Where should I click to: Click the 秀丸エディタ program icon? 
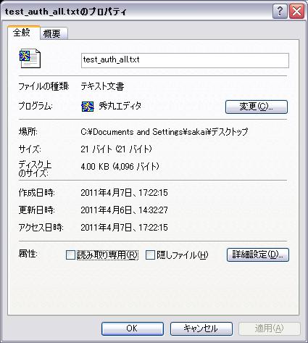pos(88,107)
